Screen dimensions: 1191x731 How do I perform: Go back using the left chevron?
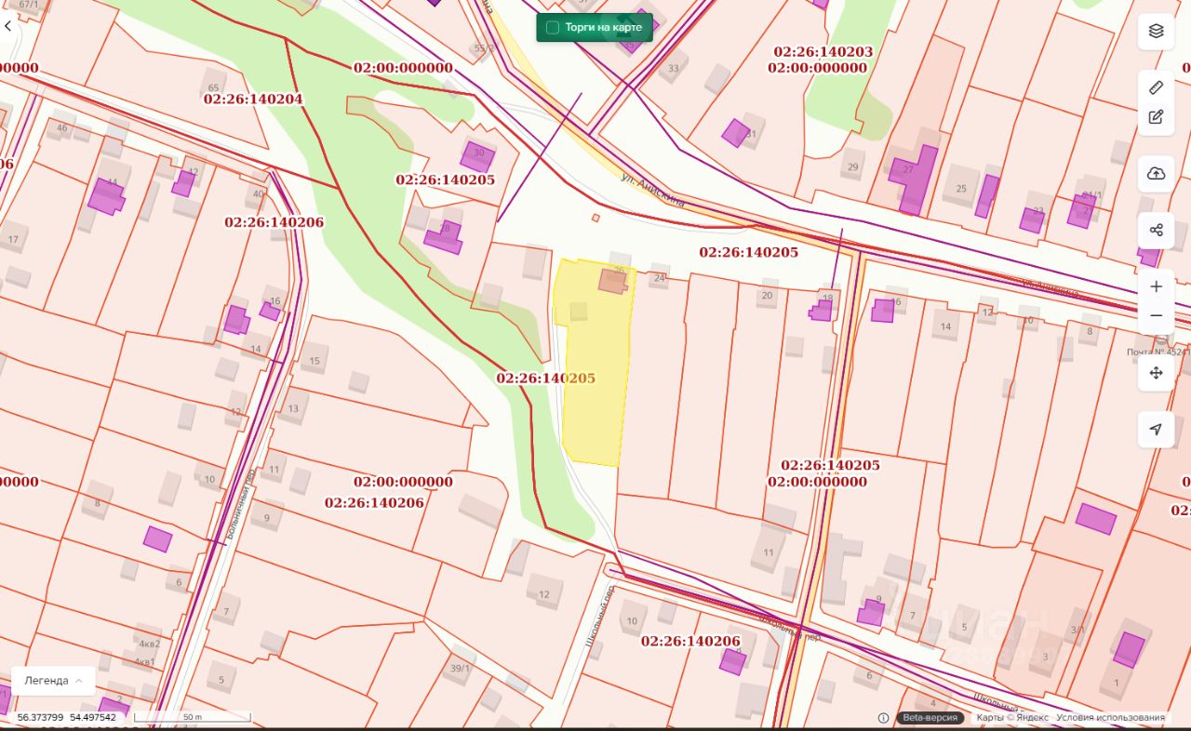pos(8,26)
